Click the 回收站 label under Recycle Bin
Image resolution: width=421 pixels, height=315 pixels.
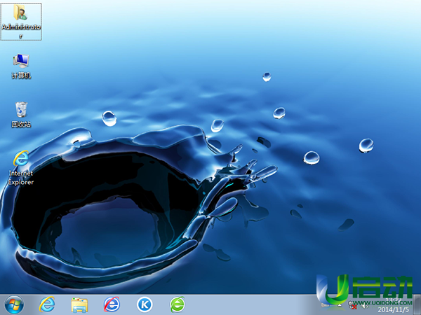click(21, 125)
